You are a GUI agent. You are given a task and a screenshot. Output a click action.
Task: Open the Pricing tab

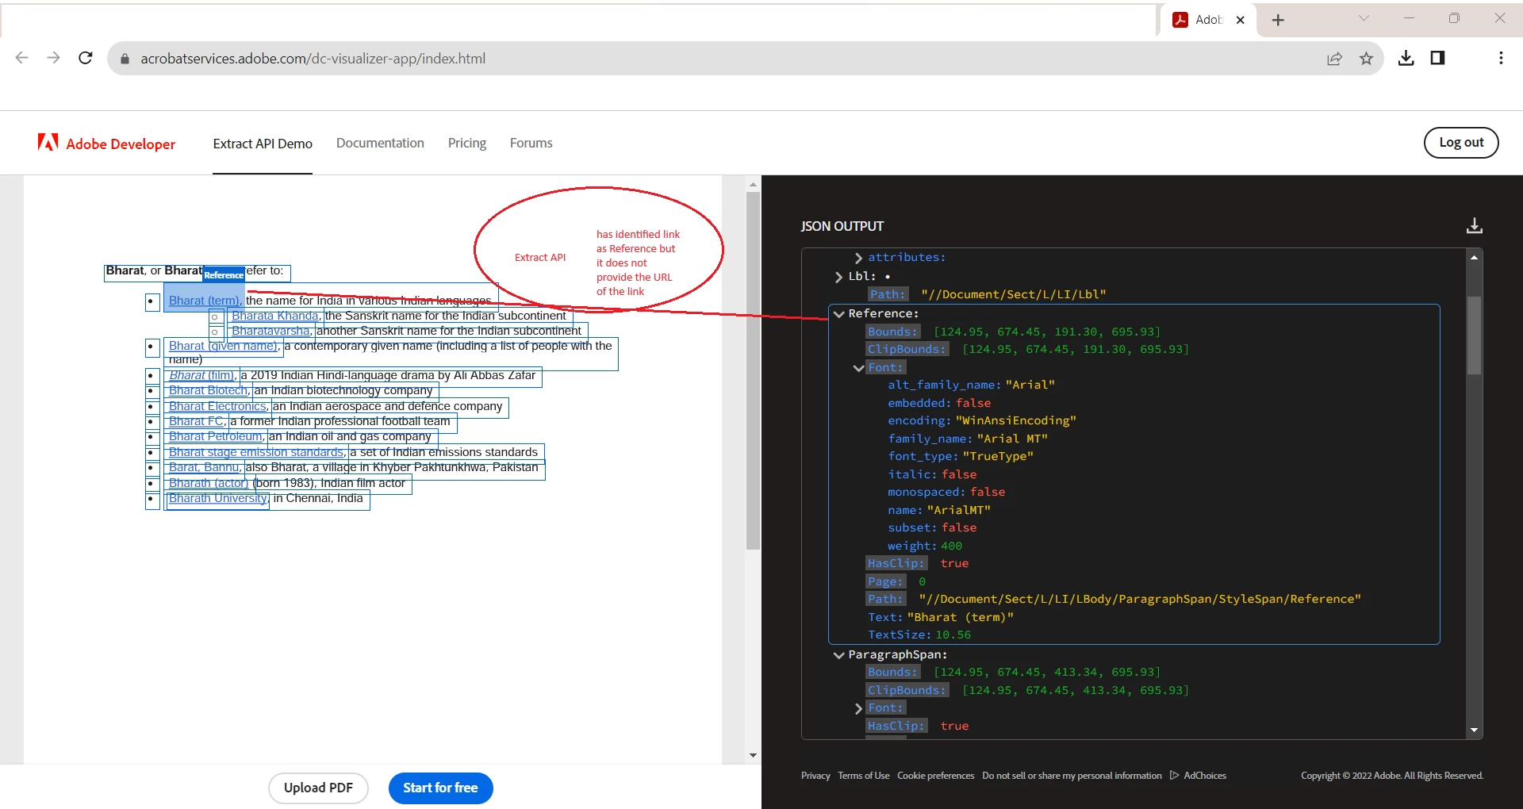(x=467, y=144)
